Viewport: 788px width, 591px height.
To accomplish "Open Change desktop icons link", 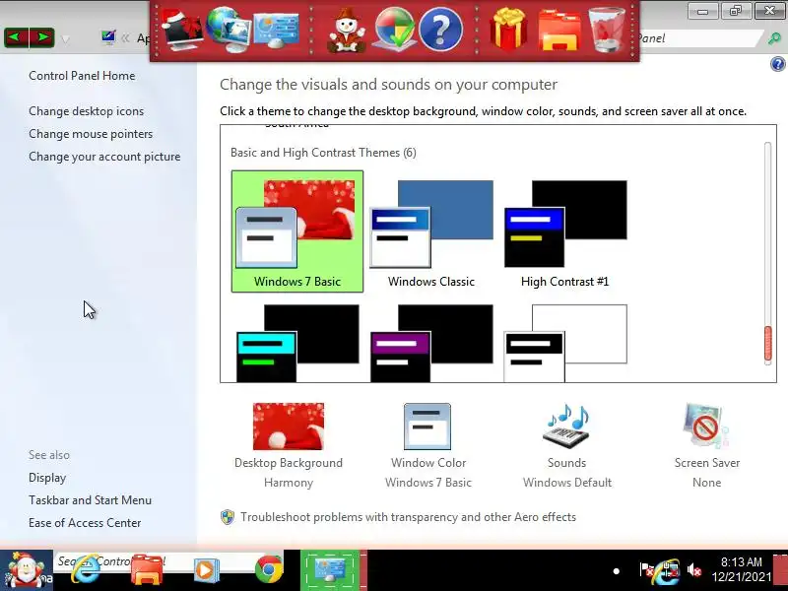I will (x=86, y=111).
